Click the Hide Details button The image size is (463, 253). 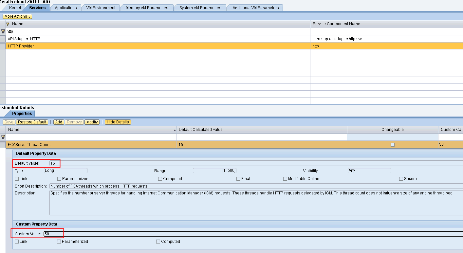pyautogui.click(x=118, y=122)
